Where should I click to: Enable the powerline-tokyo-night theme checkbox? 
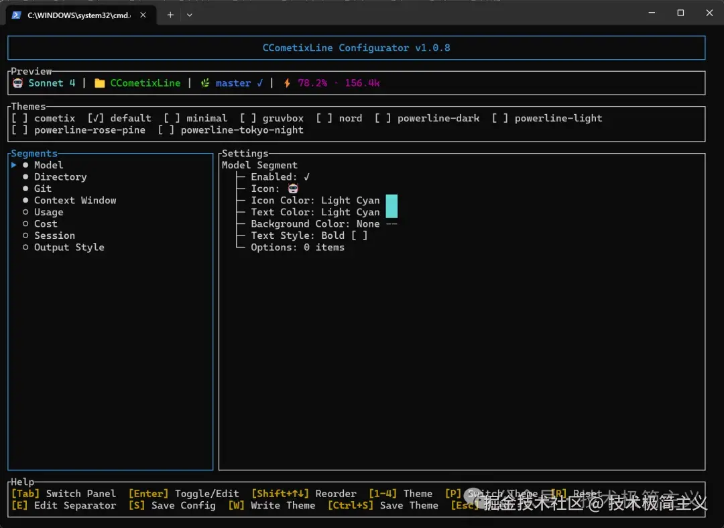(166, 130)
